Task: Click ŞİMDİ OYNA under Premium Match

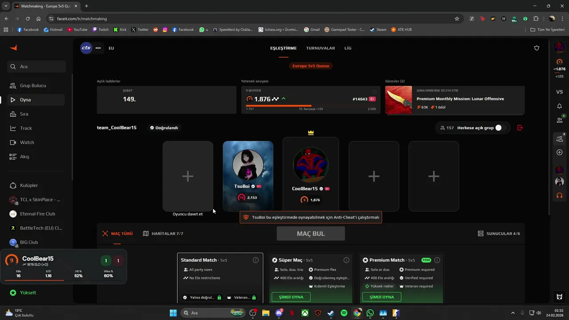Action: (382, 297)
